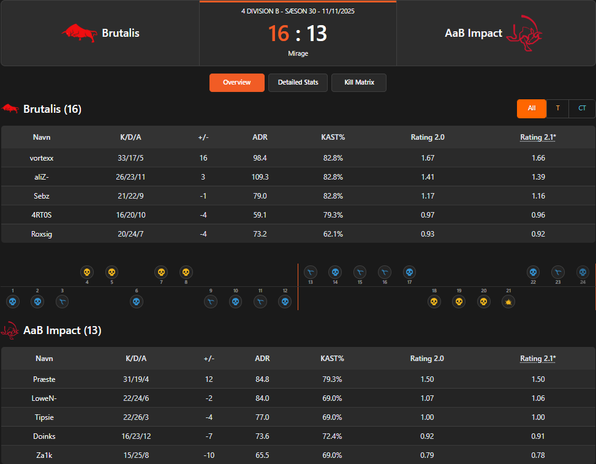Select round 12 blue skull icon
Image resolution: width=596 pixels, height=464 pixels.
285,302
